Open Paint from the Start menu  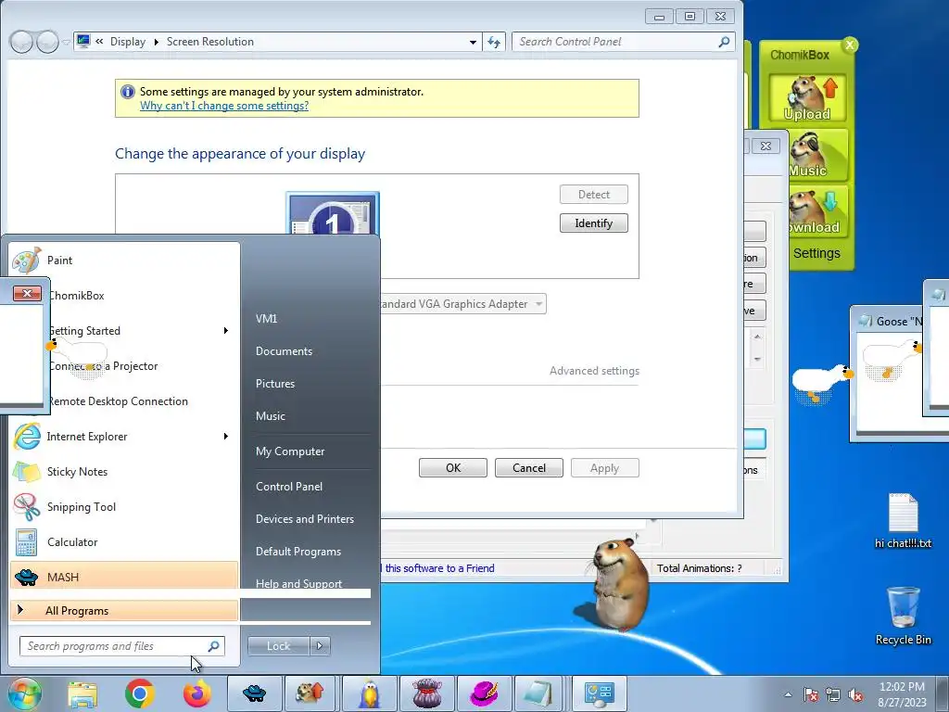124,261
